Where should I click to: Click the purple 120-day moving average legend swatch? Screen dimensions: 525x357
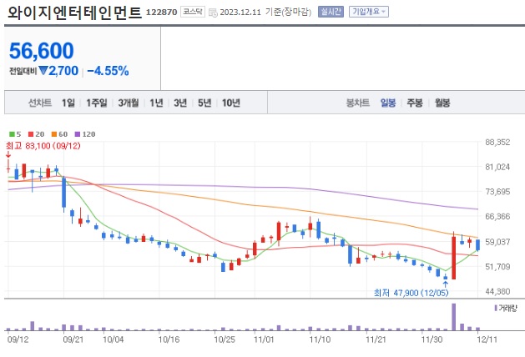click(78, 134)
